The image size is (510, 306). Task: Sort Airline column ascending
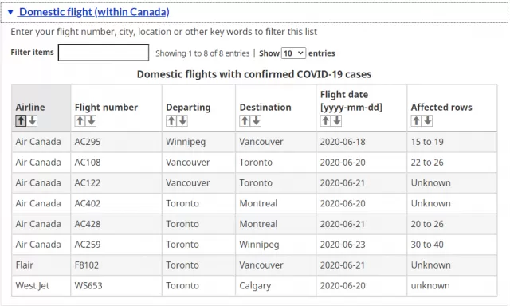[21, 121]
